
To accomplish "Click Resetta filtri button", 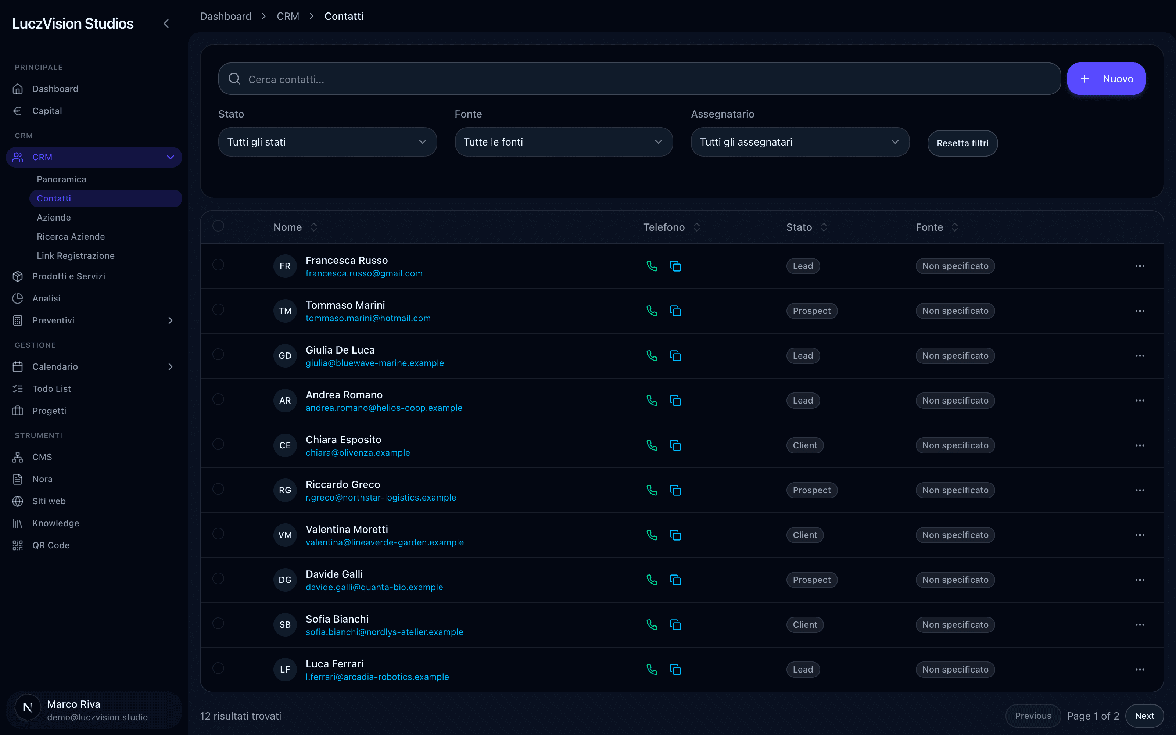I will (x=962, y=143).
